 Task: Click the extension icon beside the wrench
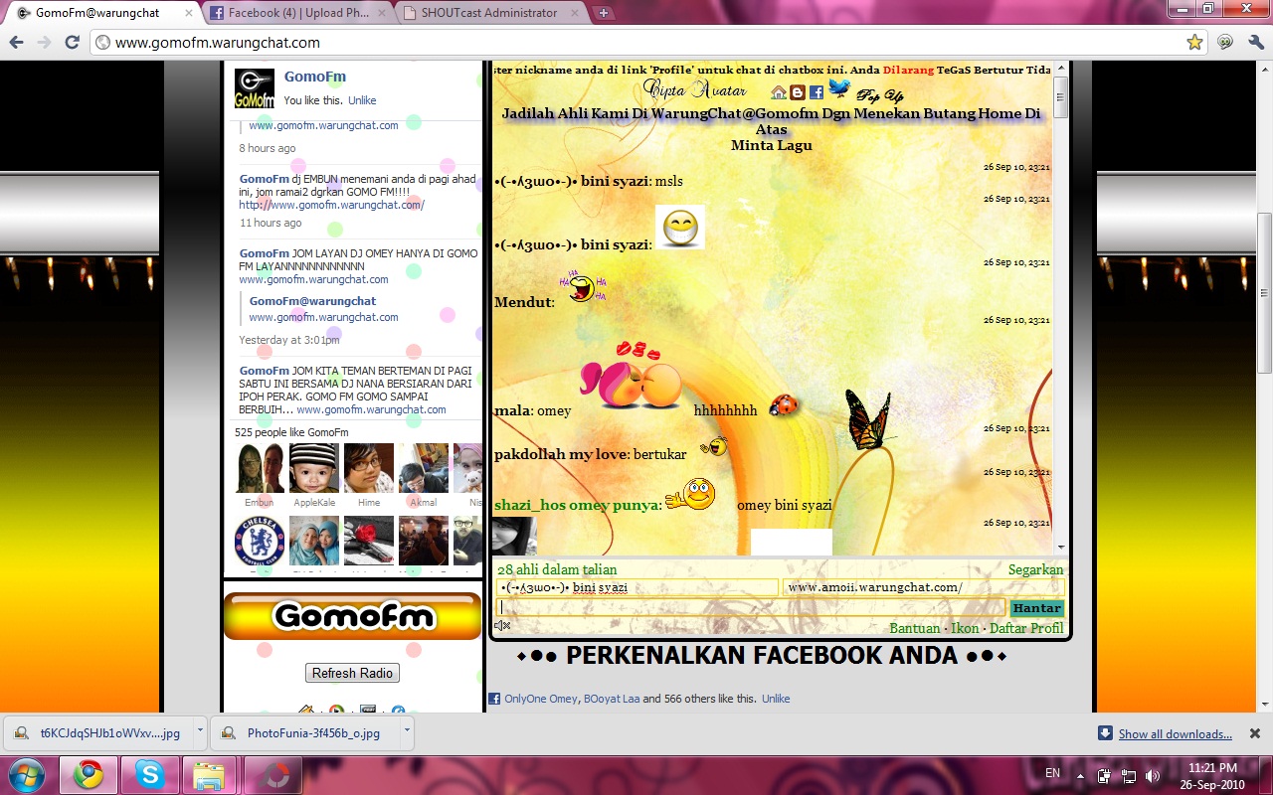[x=1225, y=43]
